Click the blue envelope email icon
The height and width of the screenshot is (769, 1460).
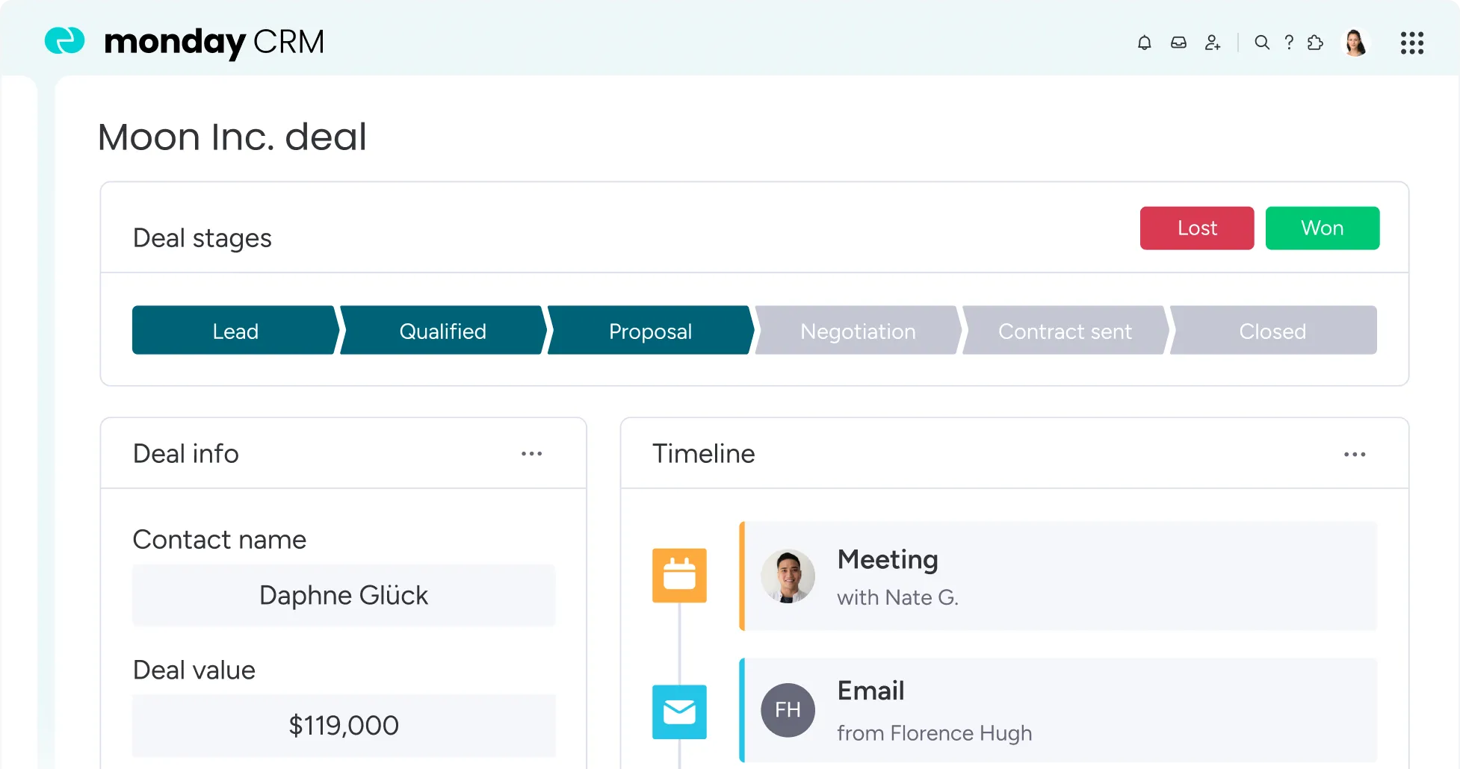679,712
